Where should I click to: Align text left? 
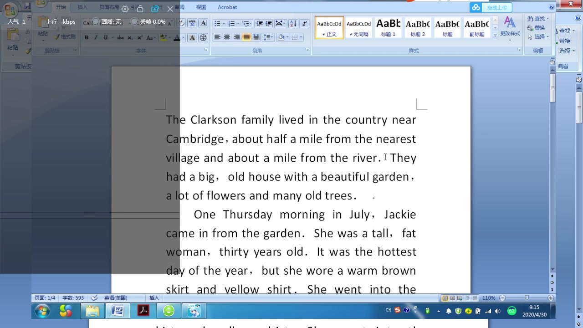pyautogui.click(x=217, y=37)
